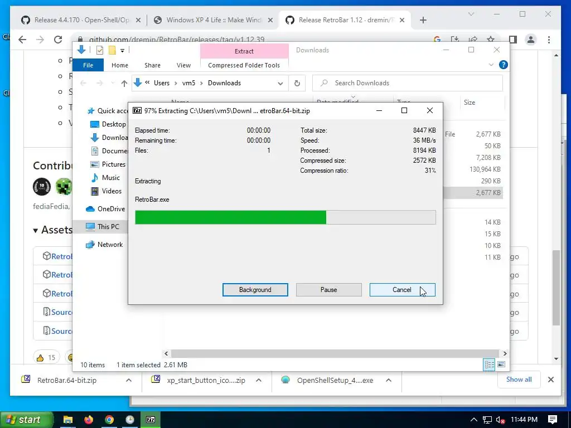Screen dimensions: 571x428
Task: Click the Explorer horizontal scrollbar
Action: (x=335, y=353)
